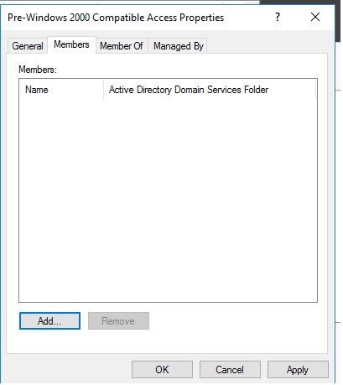The height and width of the screenshot is (385, 343).
Task: Switch to the General tab
Action: tap(28, 46)
